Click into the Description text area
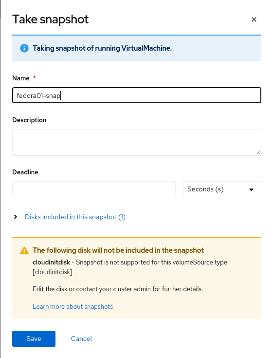The width and height of the screenshot is (273, 358). 137,142
